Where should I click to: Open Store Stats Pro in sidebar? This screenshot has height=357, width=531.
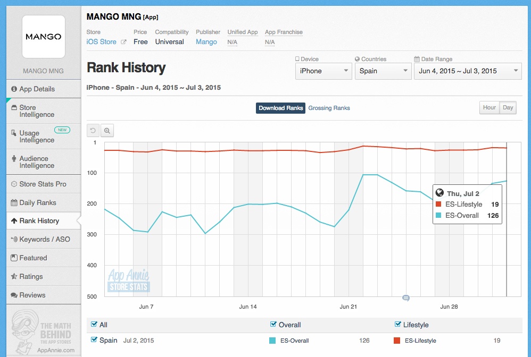(43, 184)
